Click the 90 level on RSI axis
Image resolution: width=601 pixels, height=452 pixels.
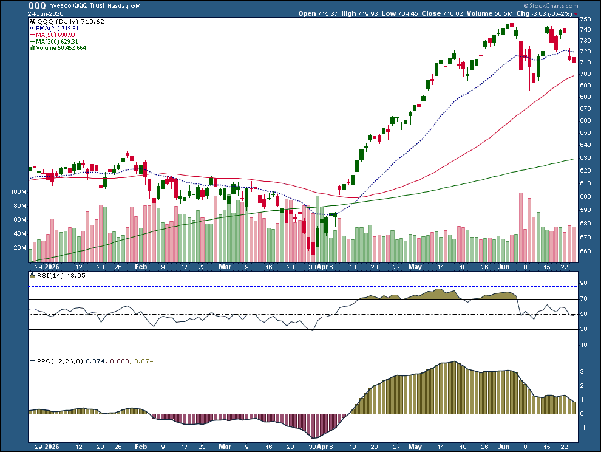[x=584, y=283]
